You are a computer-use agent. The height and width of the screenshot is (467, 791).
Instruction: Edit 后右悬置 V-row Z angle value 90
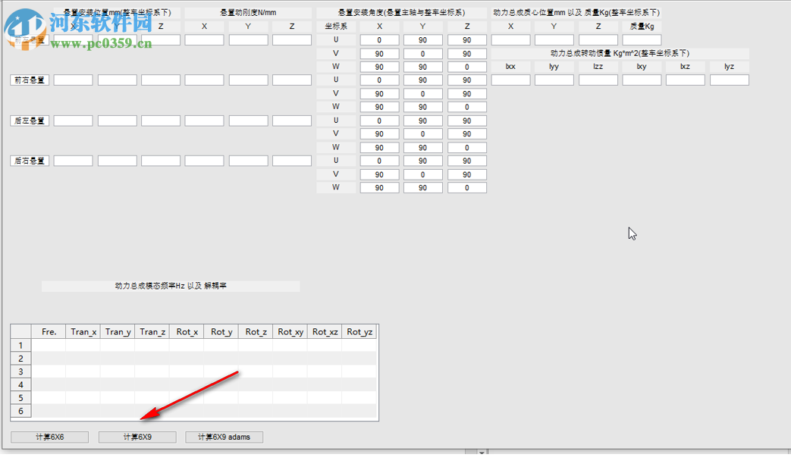pos(466,174)
